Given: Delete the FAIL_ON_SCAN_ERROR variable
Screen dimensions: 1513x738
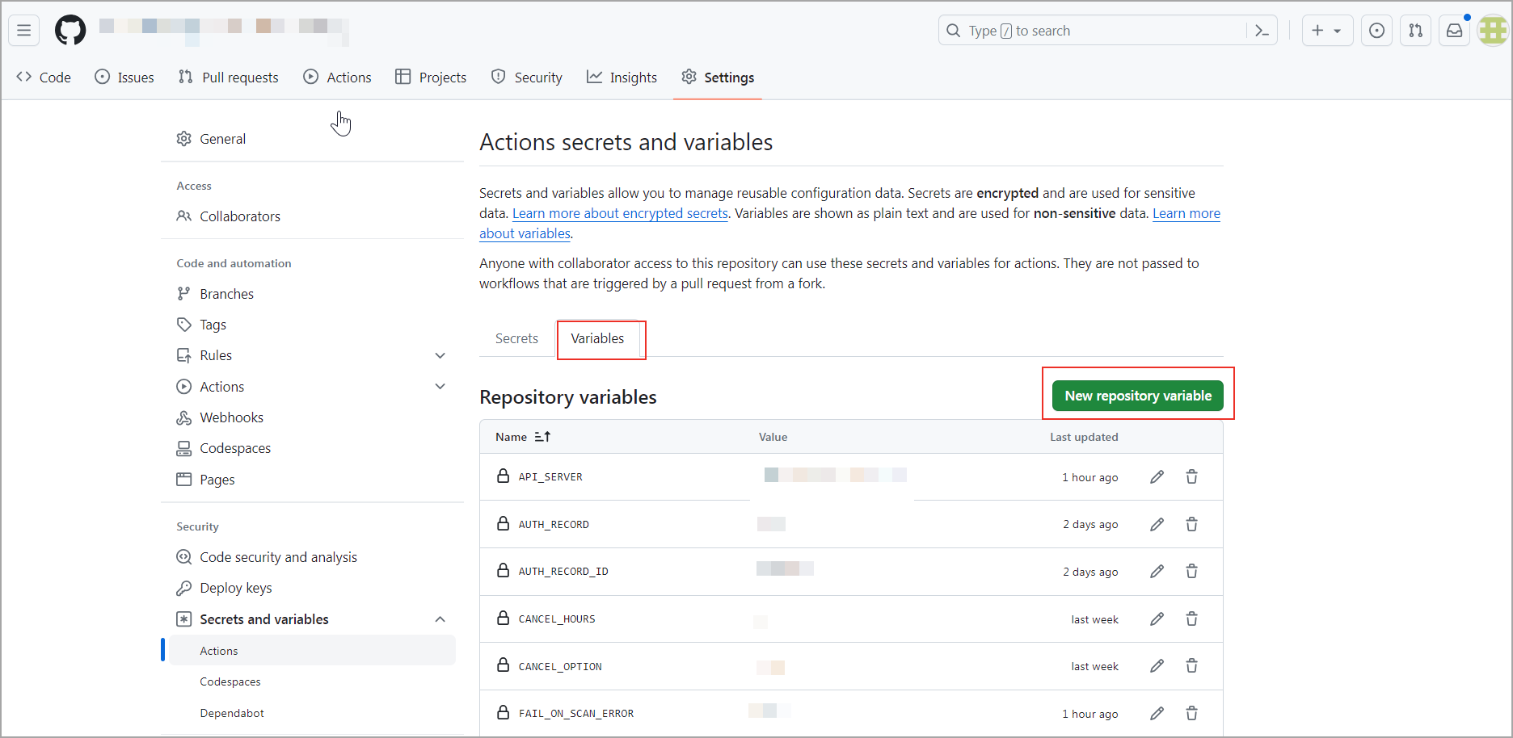Looking at the screenshot, I should pyautogui.click(x=1191, y=714).
